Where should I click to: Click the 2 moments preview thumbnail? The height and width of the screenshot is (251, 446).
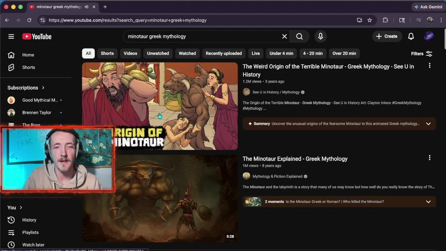click(x=253, y=201)
